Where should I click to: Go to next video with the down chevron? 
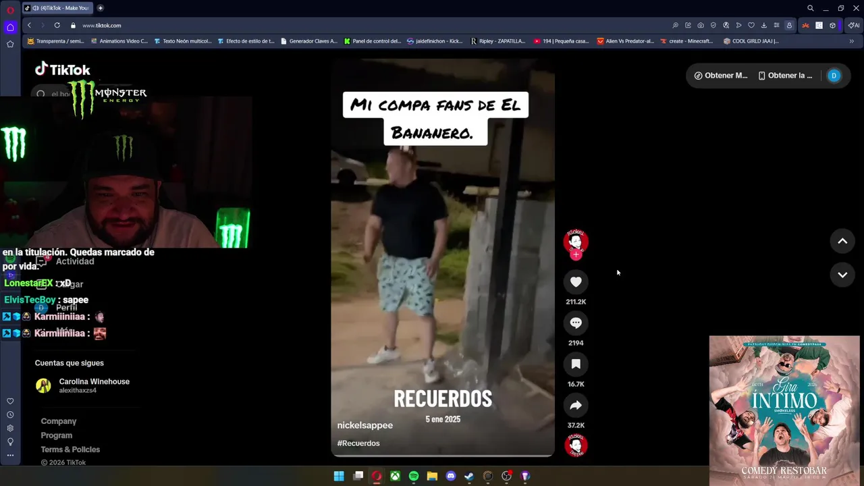click(x=842, y=275)
